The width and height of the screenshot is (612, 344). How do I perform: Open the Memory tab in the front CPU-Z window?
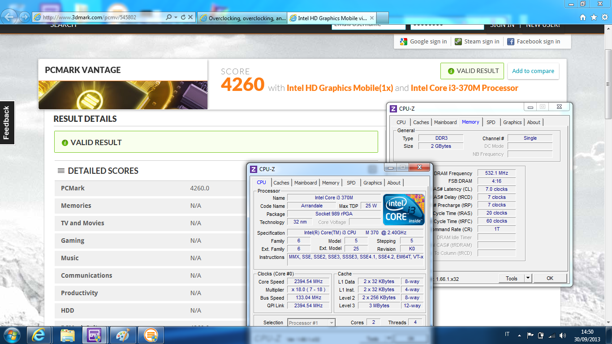(x=331, y=183)
